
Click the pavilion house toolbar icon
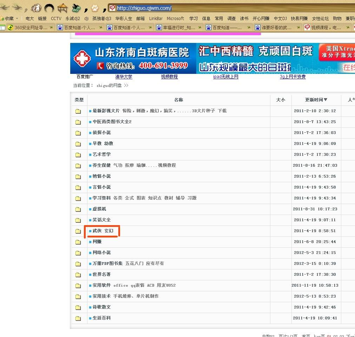(x=63, y=7)
